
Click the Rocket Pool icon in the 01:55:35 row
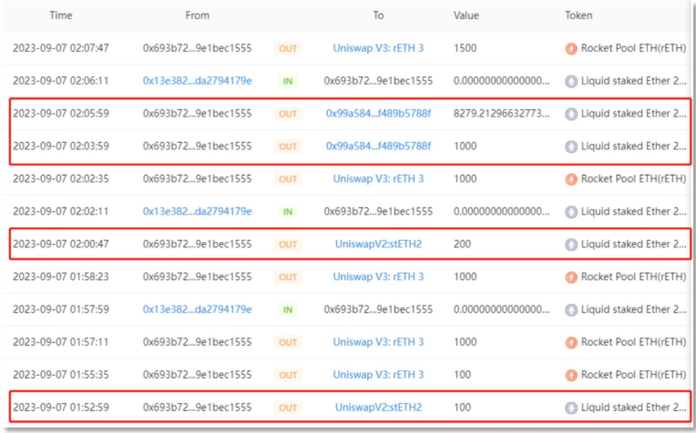[571, 375]
